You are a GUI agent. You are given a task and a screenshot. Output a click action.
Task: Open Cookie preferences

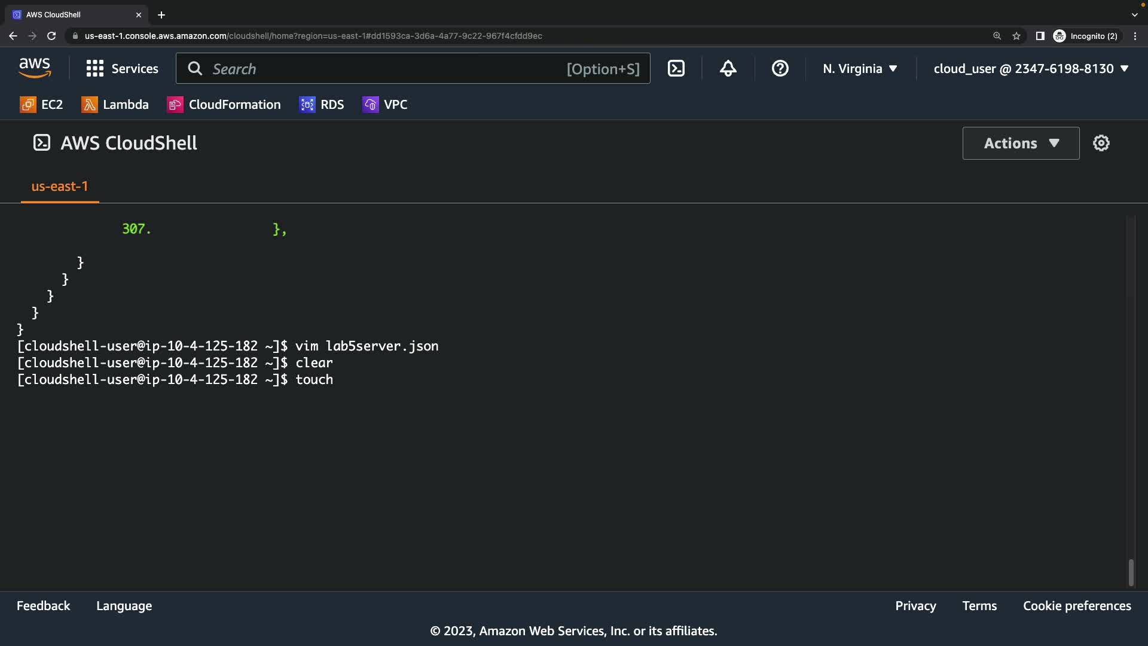click(1077, 606)
